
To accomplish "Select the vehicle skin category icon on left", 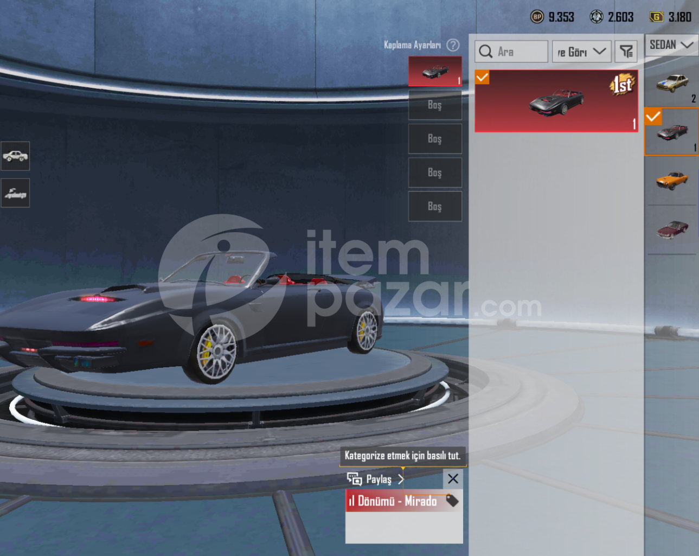I will [15, 156].
